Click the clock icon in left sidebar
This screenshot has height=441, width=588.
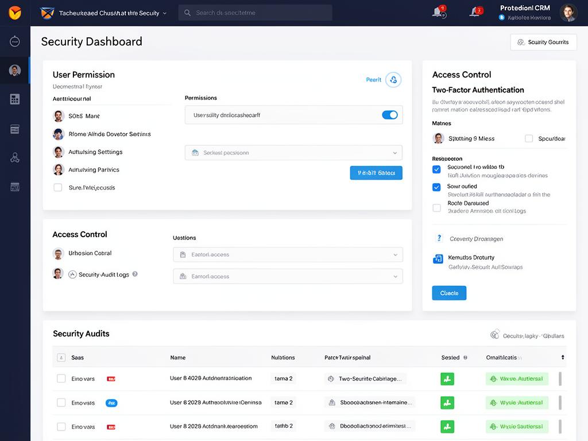point(15,41)
